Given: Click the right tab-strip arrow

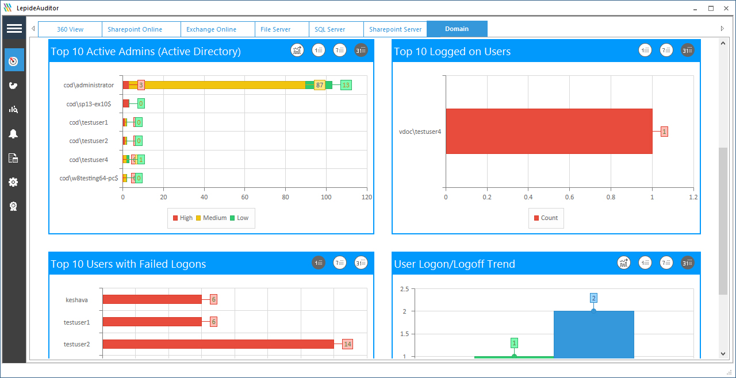Looking at the screenshot, I should click(722, 28).
